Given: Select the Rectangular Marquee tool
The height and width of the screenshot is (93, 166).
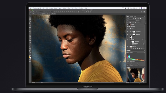Looking at the screenshot, I should [x=30, y=18].
